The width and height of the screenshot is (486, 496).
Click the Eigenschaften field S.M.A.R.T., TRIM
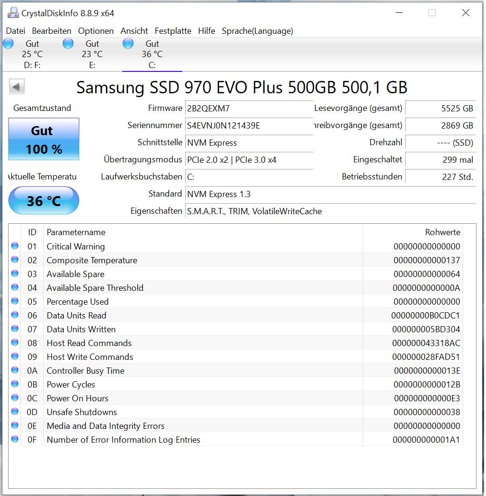coord(331,211)
